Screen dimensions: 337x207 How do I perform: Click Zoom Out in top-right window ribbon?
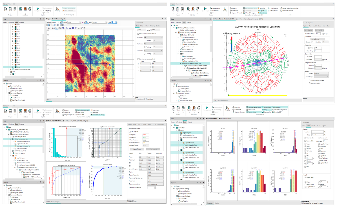234,10
